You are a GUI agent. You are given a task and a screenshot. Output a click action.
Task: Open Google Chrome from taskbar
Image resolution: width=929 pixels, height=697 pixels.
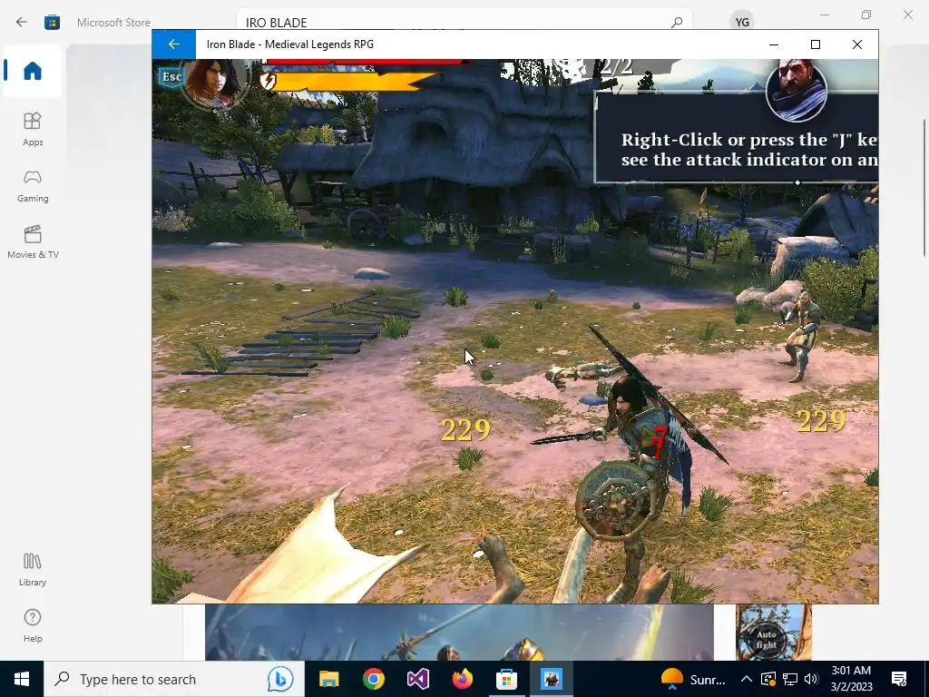(x=373, y=679)
